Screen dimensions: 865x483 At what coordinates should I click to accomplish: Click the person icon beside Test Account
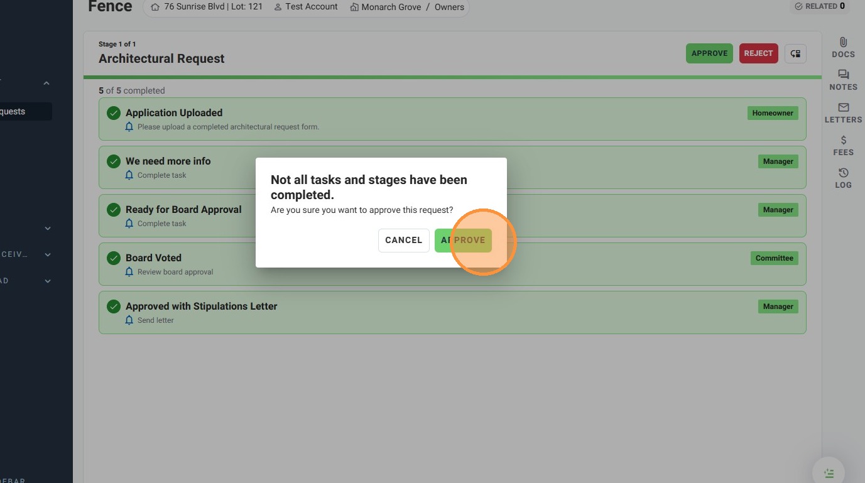pyautogui.click(x=278, y=7)
